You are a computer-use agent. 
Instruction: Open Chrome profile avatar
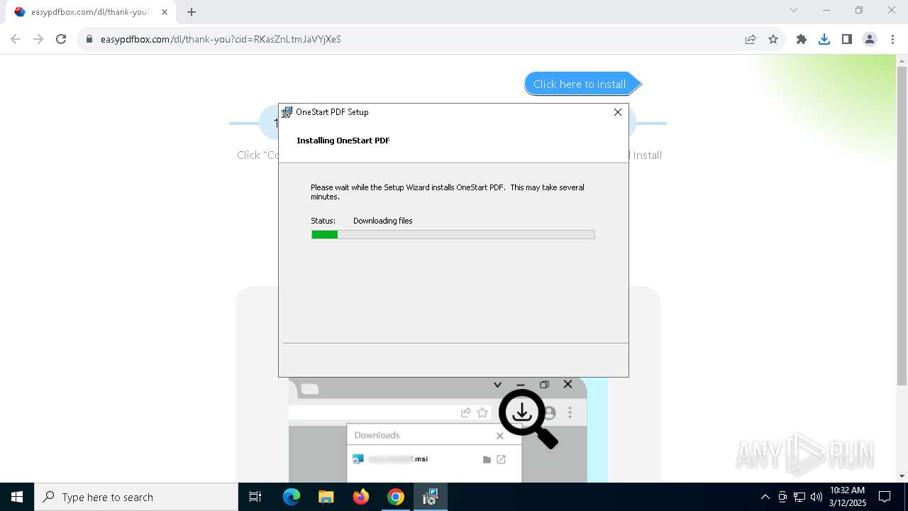click(x=870, y=39)
